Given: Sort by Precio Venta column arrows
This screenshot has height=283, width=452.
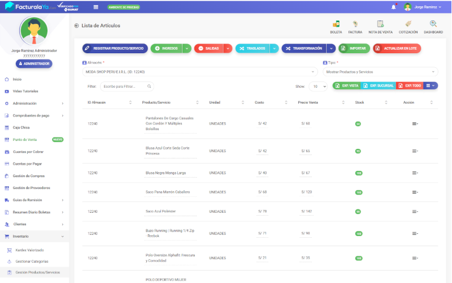Looking at the screenshot, I should (x=343, y=102).
